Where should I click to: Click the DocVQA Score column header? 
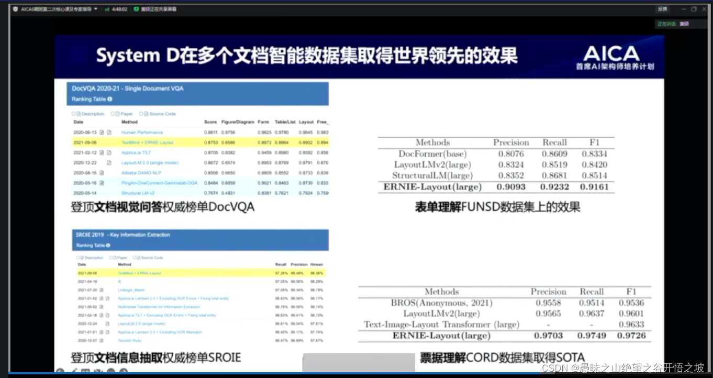(x=210, y=122)
